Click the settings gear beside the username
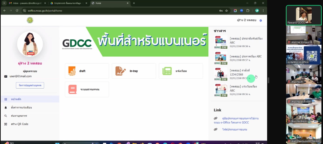This screenshot has height=144, width=323. [x=261, y=20]
